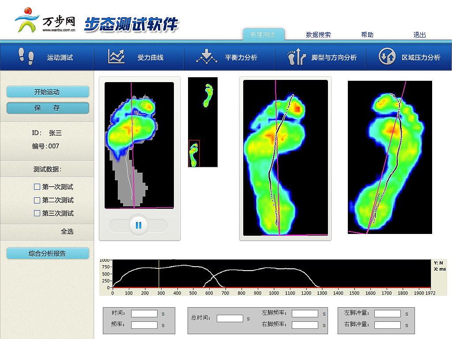The width and height of the screenshot is (452, 339).
Task: Check the 第一次测试 checkbox
Action: [37, 187]
